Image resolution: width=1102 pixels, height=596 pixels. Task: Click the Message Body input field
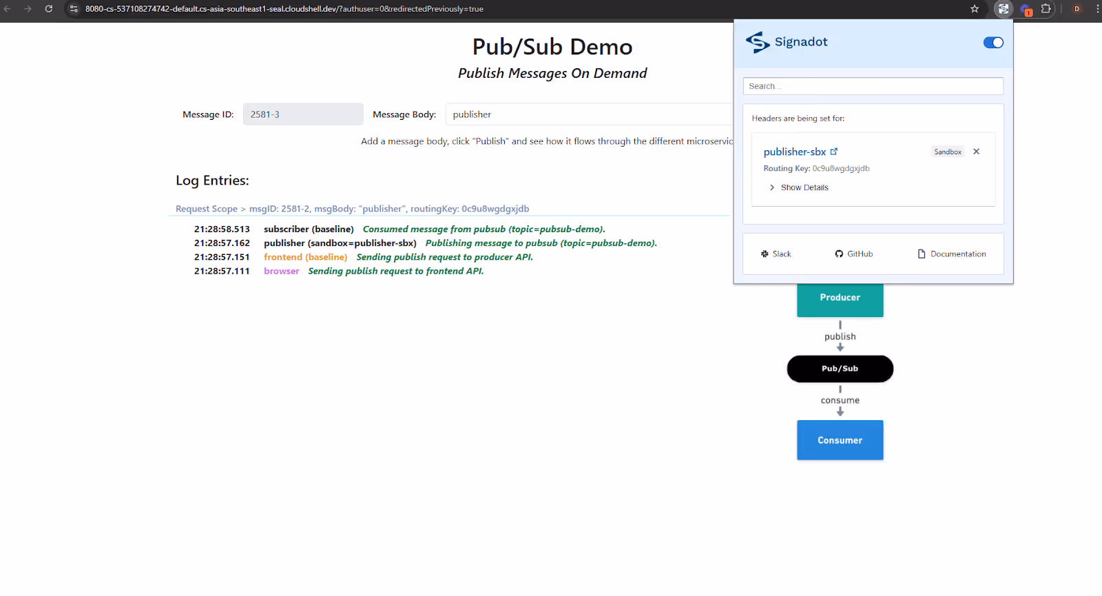(x=589, y=114)
